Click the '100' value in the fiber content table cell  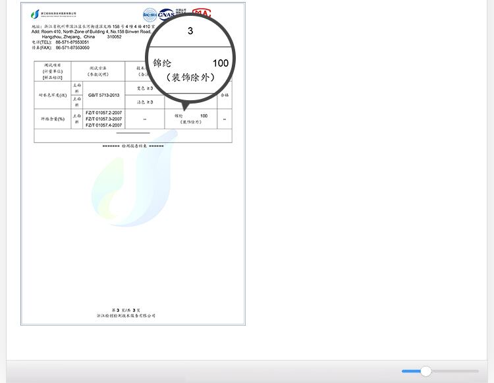pos(204,115)
